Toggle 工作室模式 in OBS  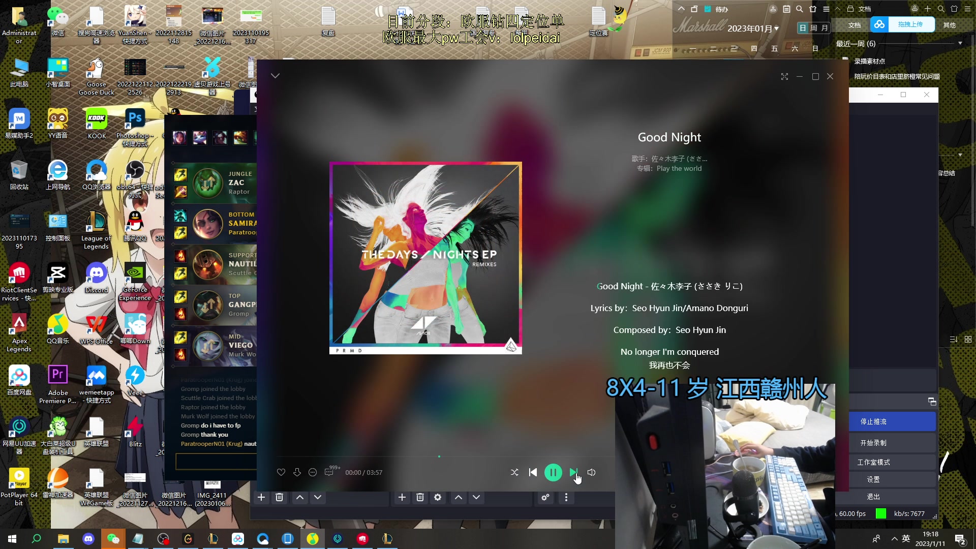pos(892,462)
